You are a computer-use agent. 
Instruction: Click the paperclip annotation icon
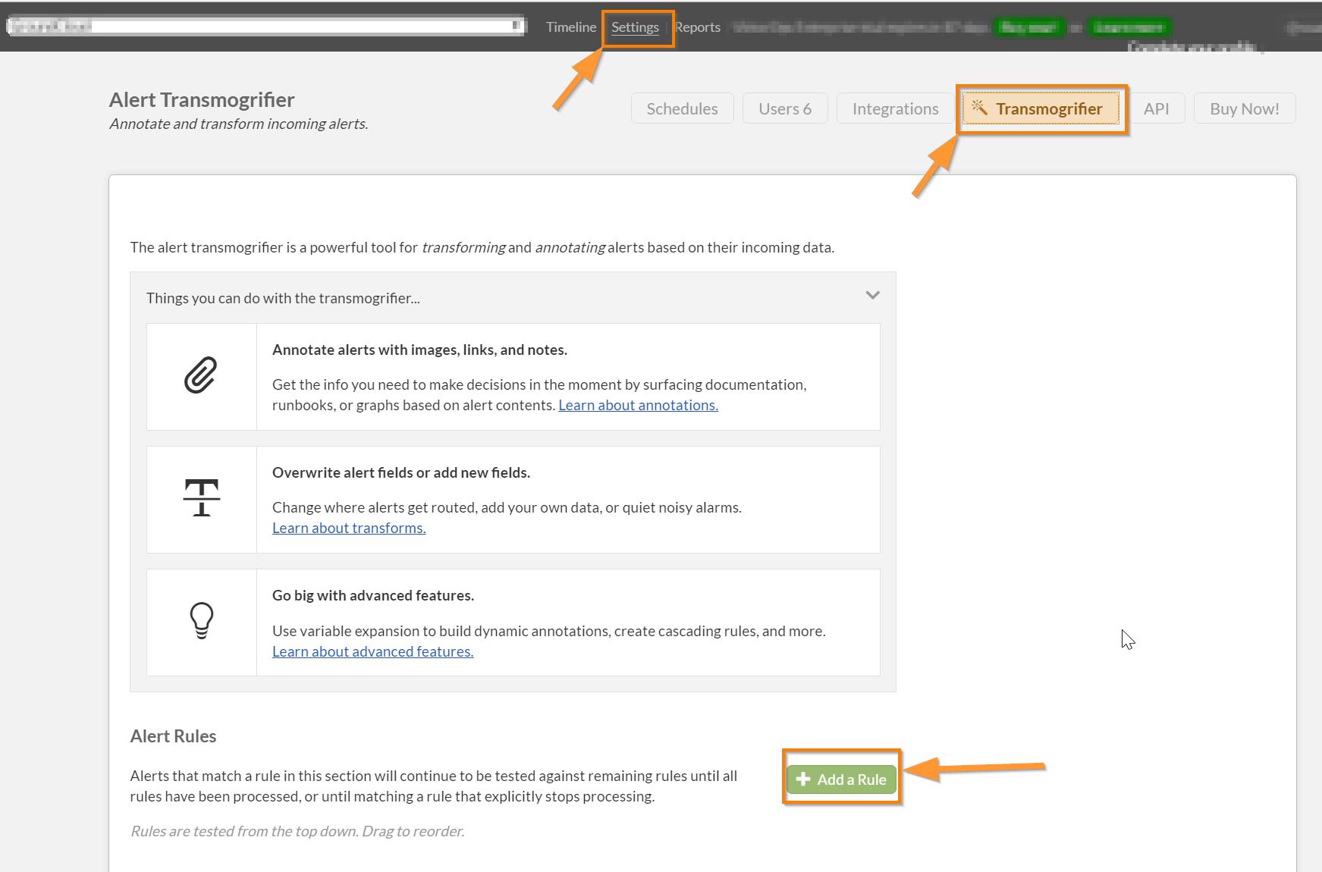(x=201, y=375)
